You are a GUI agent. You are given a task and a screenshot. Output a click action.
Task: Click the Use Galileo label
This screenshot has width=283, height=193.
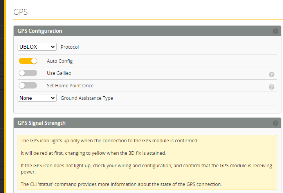point(59,73)
